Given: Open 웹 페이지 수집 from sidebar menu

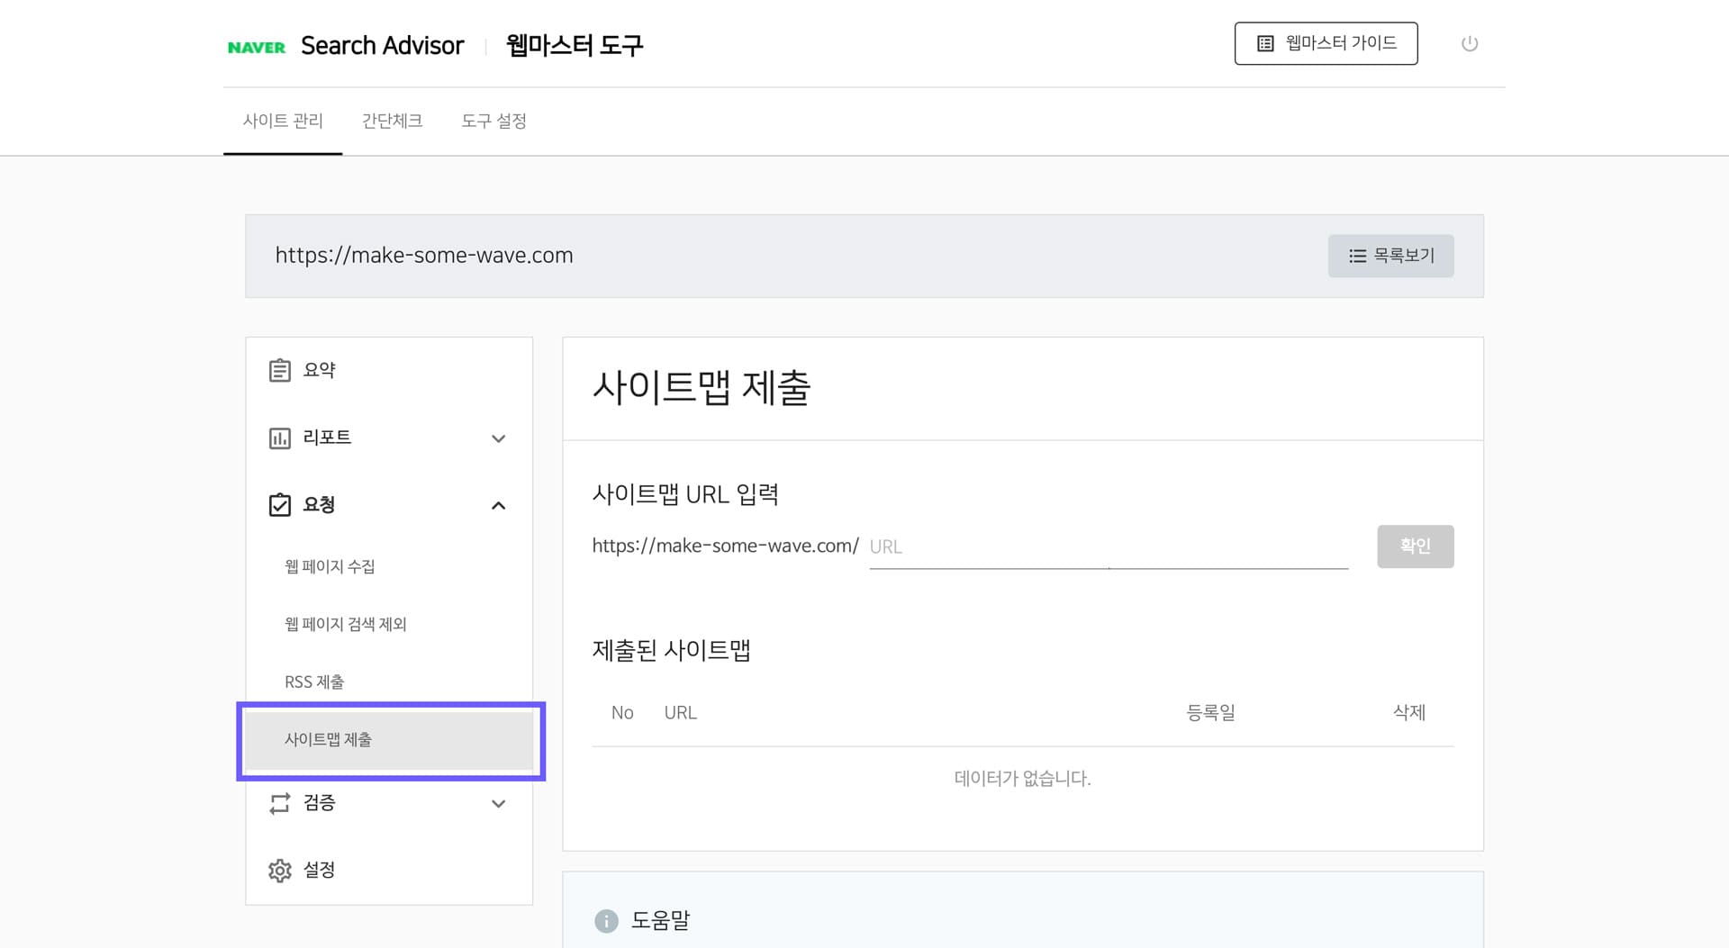Looking at the screenshot, I should pyautogui.click(x=328, y=566).
